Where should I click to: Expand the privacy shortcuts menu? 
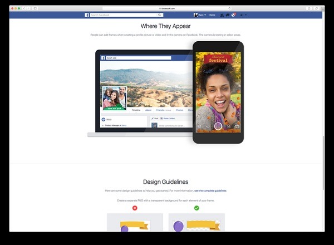tap(242, 15)
